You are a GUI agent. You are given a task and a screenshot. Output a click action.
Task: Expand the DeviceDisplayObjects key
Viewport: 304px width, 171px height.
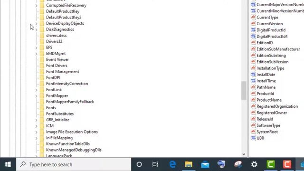(36, 23)
